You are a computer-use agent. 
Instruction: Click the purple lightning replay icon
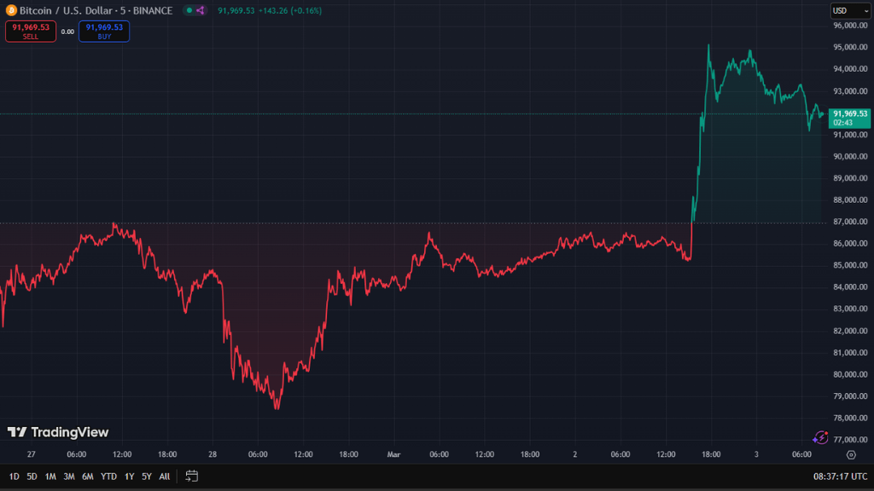click(820, 437)
